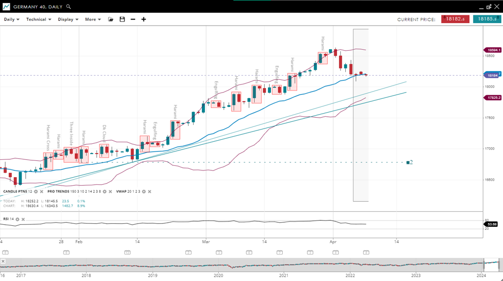The width and height of the screenshot is (503, 281).
Task: Open the More menu
Action: coord(93,19)
